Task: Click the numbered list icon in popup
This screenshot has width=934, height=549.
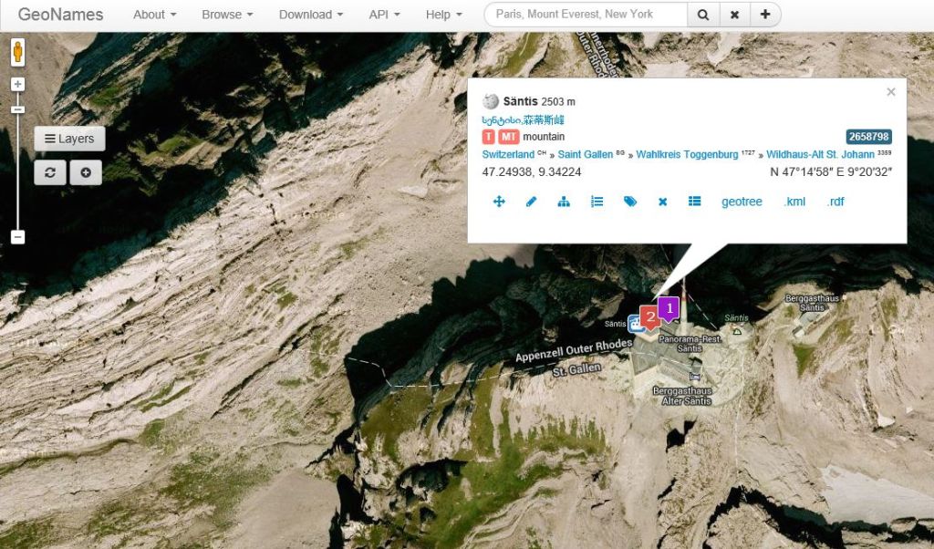Action: [597, 202]
